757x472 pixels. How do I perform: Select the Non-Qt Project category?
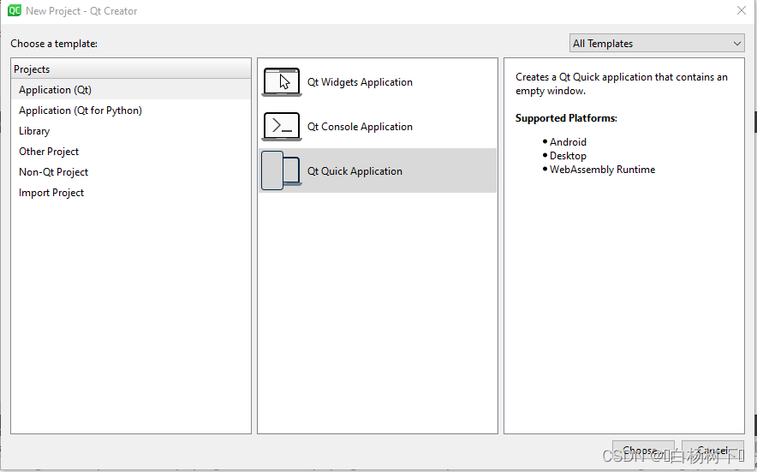tap(131, 172)
